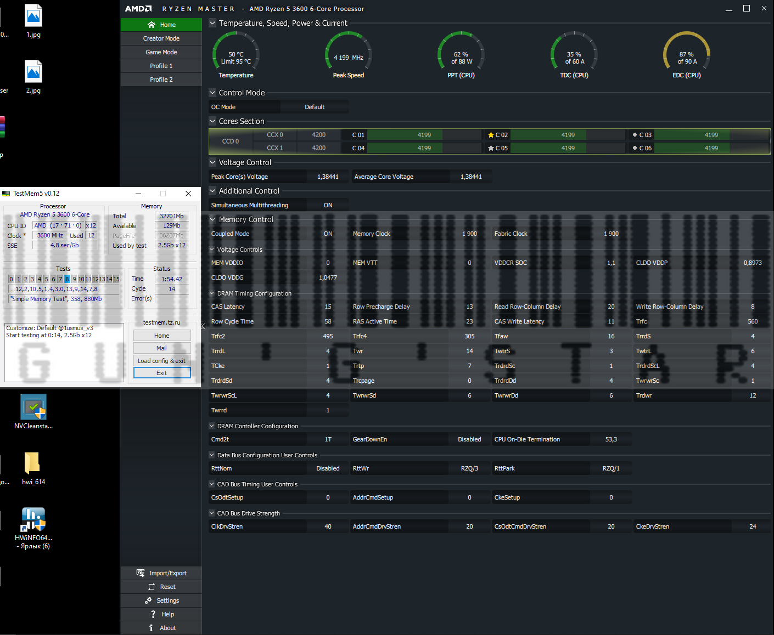Click the testmem.tz.ru link

161,322
